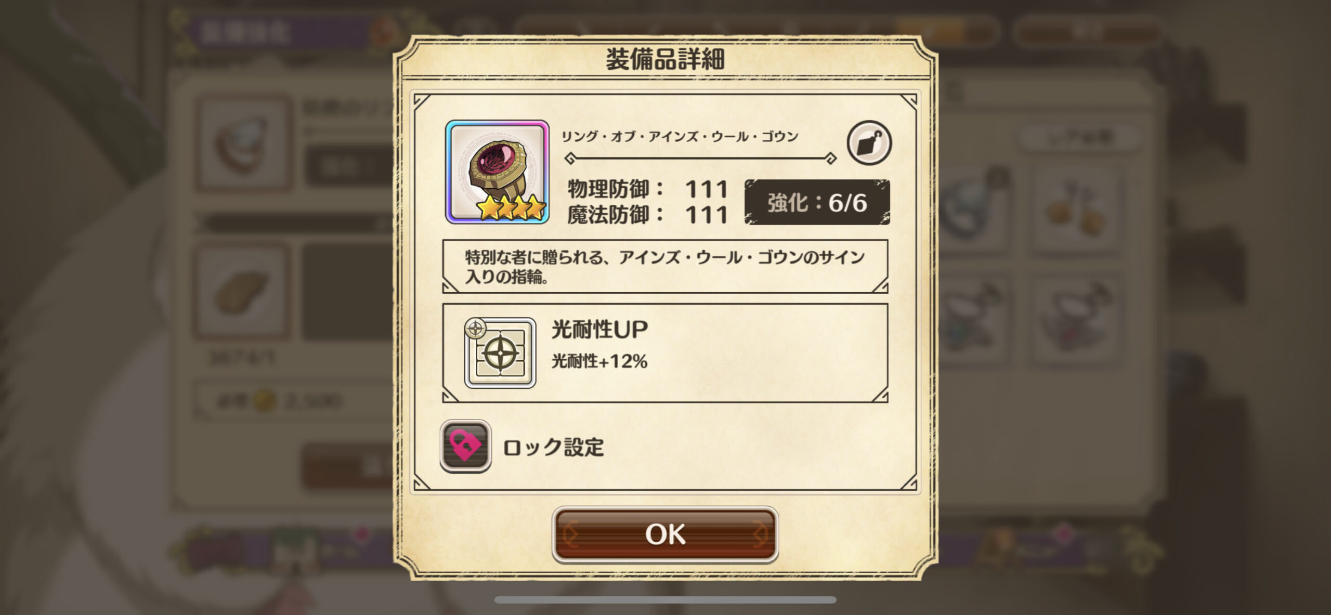Tap the blurred gold coin cost icon

coord(264,401)
